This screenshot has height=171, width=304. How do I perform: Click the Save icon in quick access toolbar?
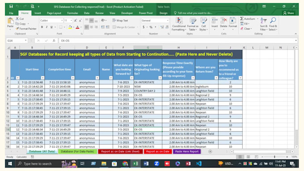coord(11,6)
